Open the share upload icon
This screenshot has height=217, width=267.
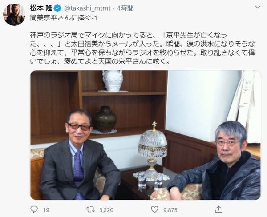(x=218, y=209)
